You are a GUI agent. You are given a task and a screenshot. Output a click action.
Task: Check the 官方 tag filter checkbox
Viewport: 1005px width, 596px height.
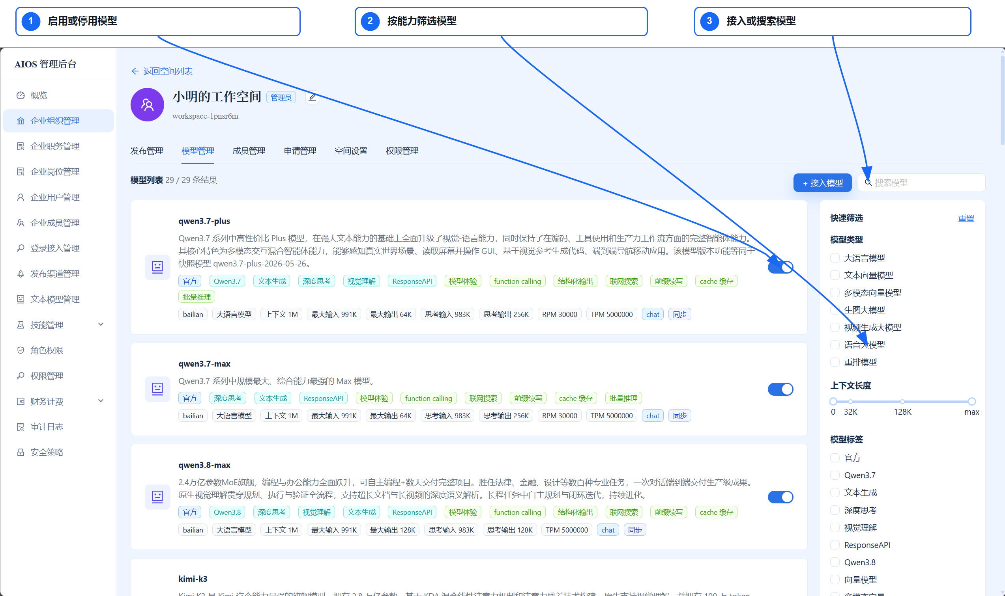click(835, 458)
